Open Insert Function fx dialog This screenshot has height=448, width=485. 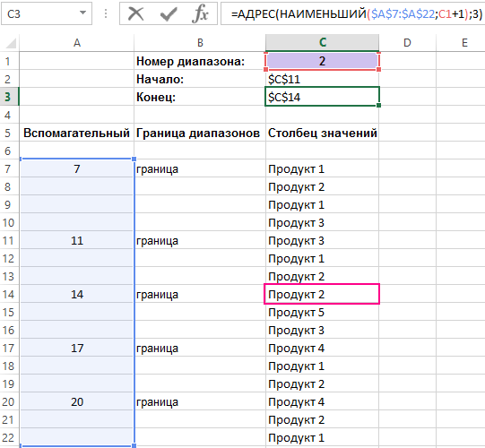(x=201, y=14)
